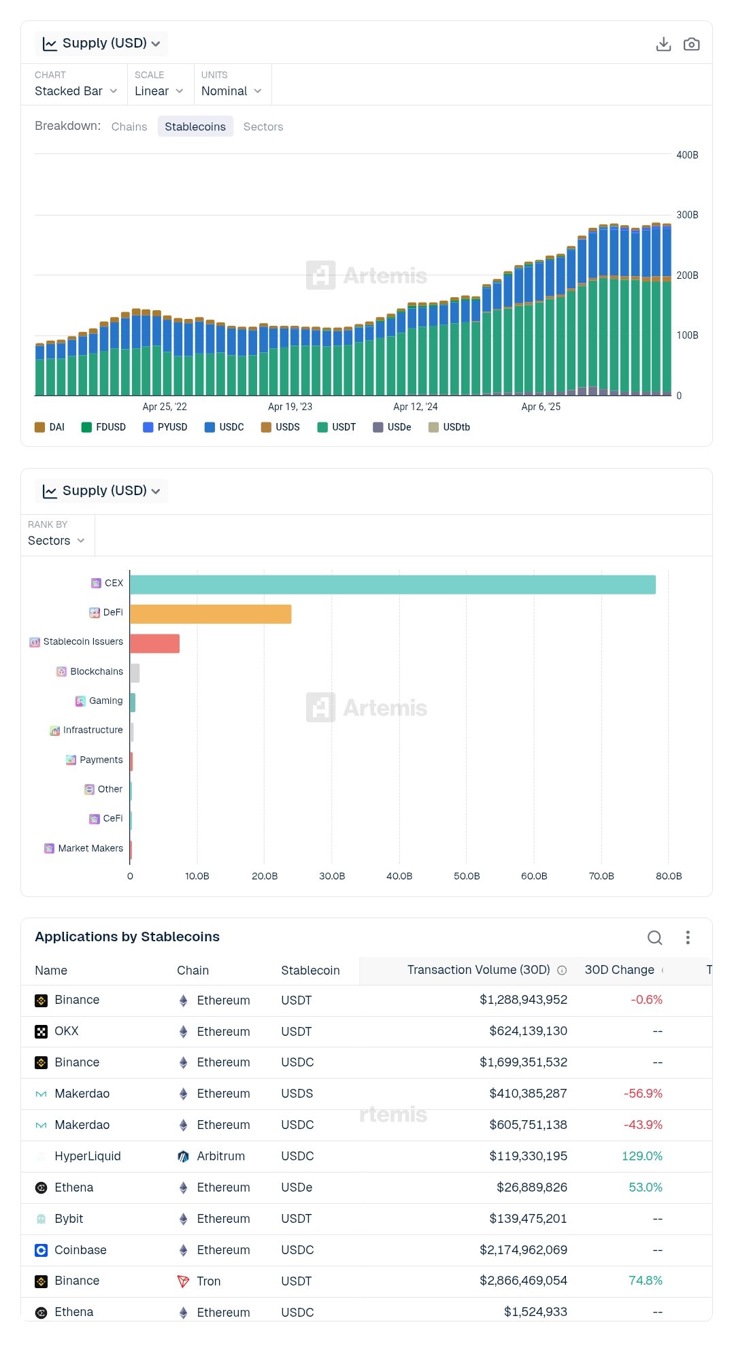The width and height of the screenshot is (734, 1348).
Task: Switch breakdown to Chains
Action: (x=129, y=127)
